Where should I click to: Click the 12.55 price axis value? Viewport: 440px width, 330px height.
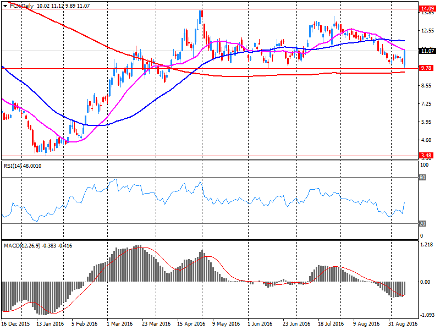[427, 31]
